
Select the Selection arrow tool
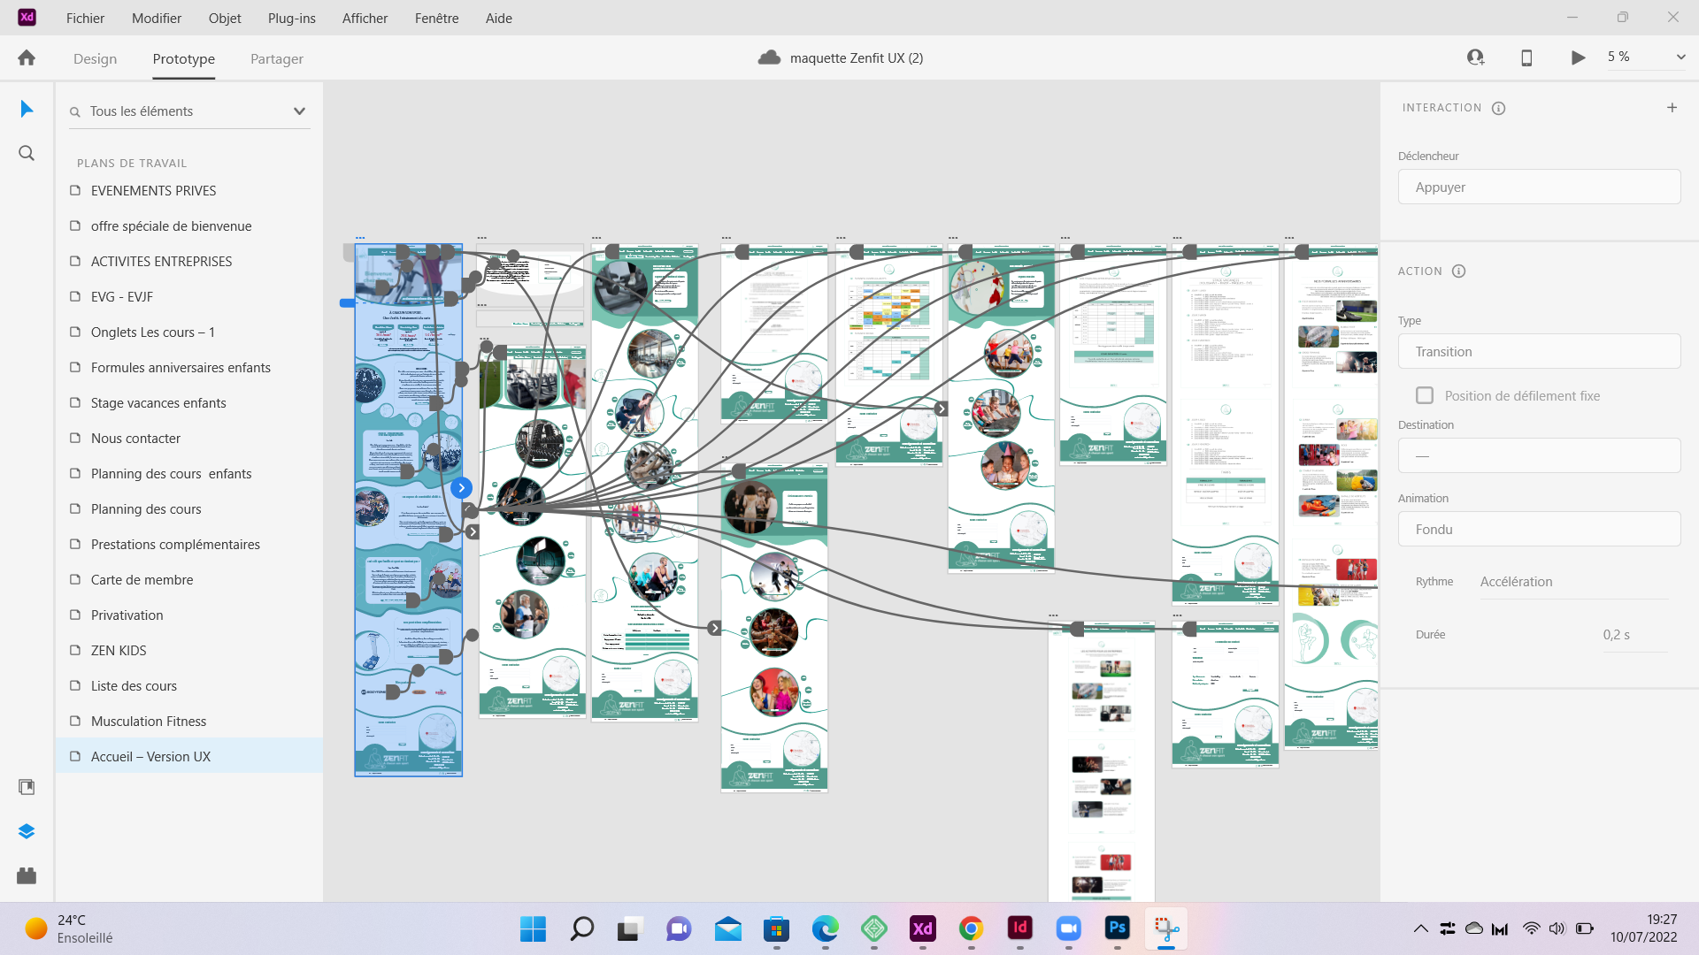27,109
